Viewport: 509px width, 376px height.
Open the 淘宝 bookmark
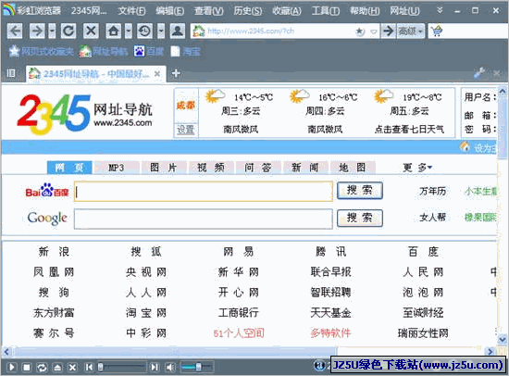pos(186,51)
